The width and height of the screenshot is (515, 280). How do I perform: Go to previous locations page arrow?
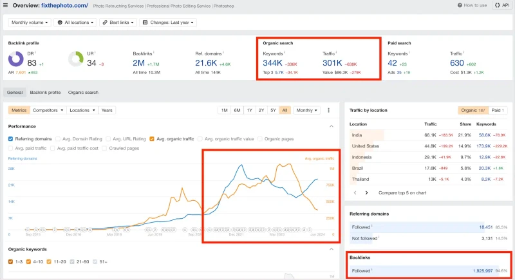coord(355,192)
